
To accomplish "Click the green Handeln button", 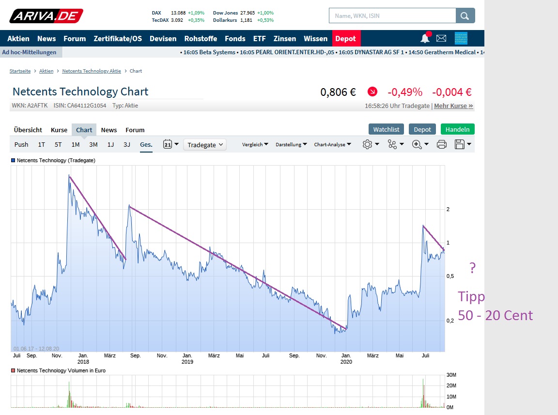I will 458,129.
